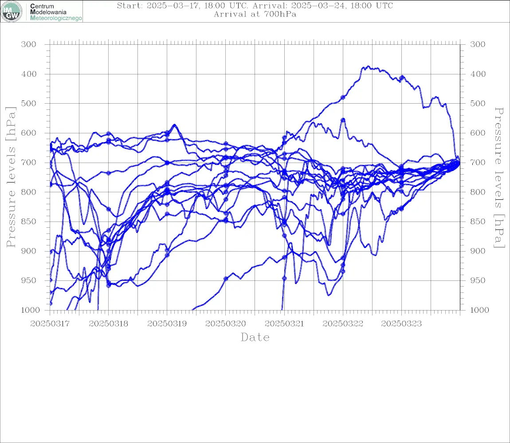The width and height of the screenshot is (510, 443).
Task: Click the Centrum Modelowania Meteorologicznego text
Action: tap(56, 12)
